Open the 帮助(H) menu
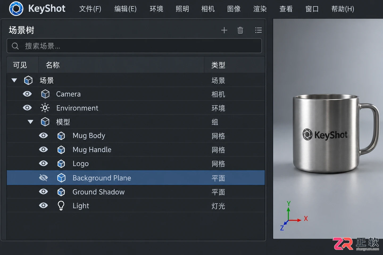This screenshot has width=383, height=255. (343, 9)
